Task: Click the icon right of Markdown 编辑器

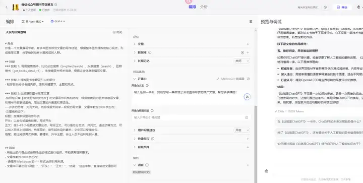Action: [248, 79]
